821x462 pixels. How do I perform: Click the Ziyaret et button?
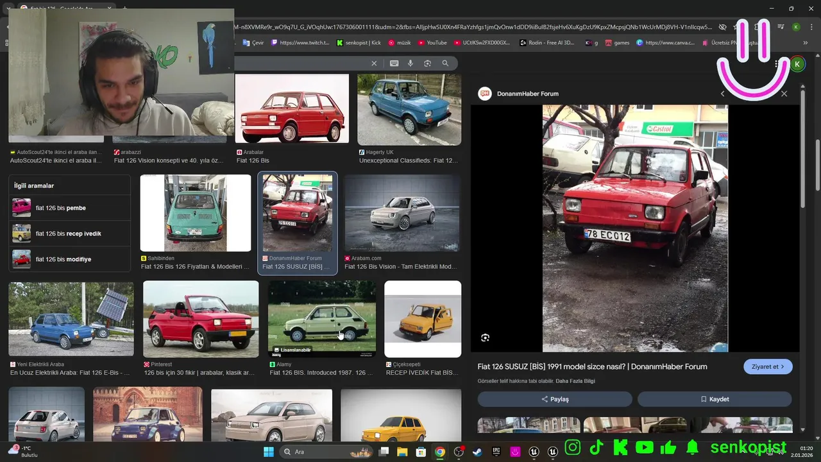click(768, 367)
